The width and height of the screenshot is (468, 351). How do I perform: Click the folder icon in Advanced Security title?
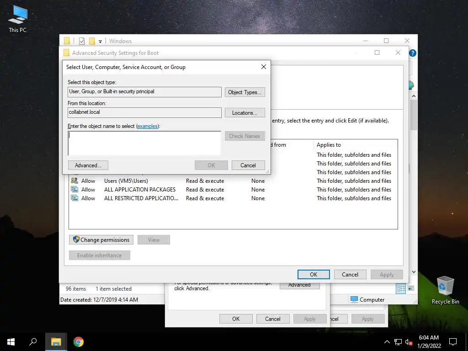[x=66, y=53]
